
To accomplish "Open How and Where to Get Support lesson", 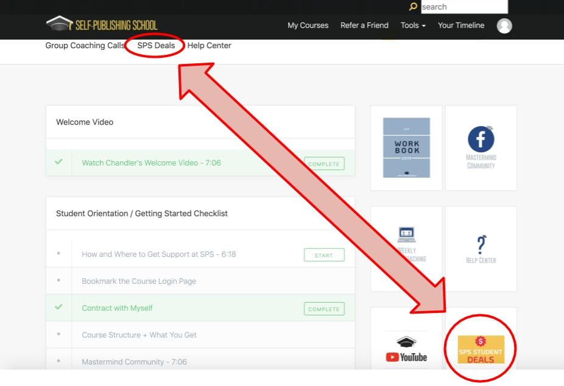I will pos(159,254).
